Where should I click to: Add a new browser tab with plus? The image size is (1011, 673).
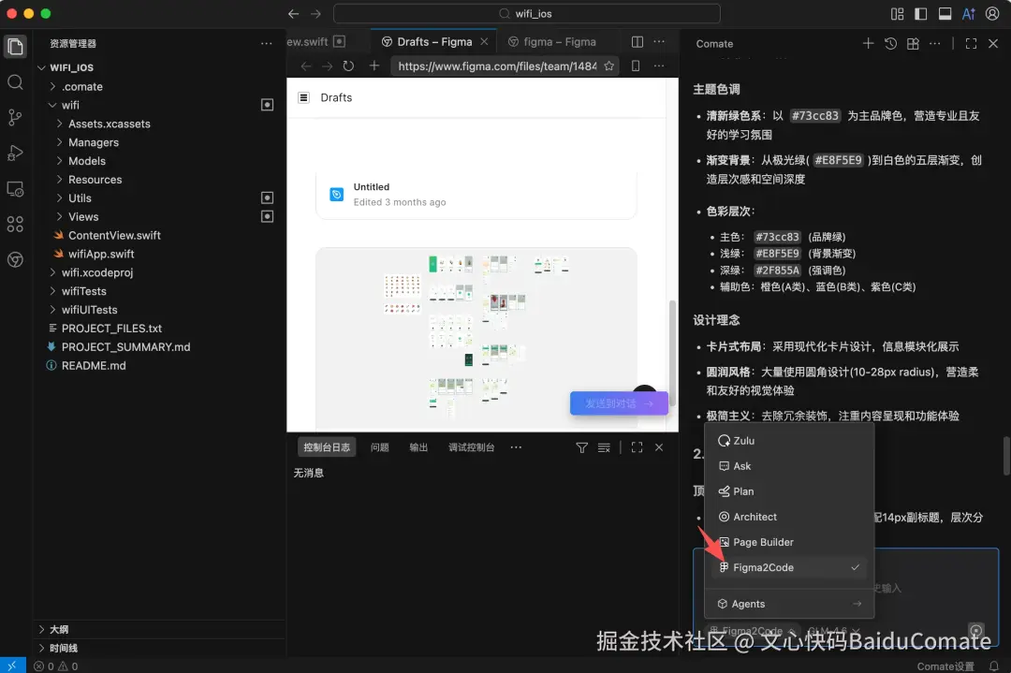click(x=374, y=66)
